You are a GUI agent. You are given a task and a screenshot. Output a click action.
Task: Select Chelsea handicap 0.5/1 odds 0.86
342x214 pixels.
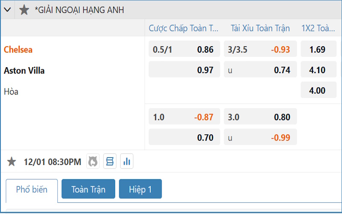[184, 49]
